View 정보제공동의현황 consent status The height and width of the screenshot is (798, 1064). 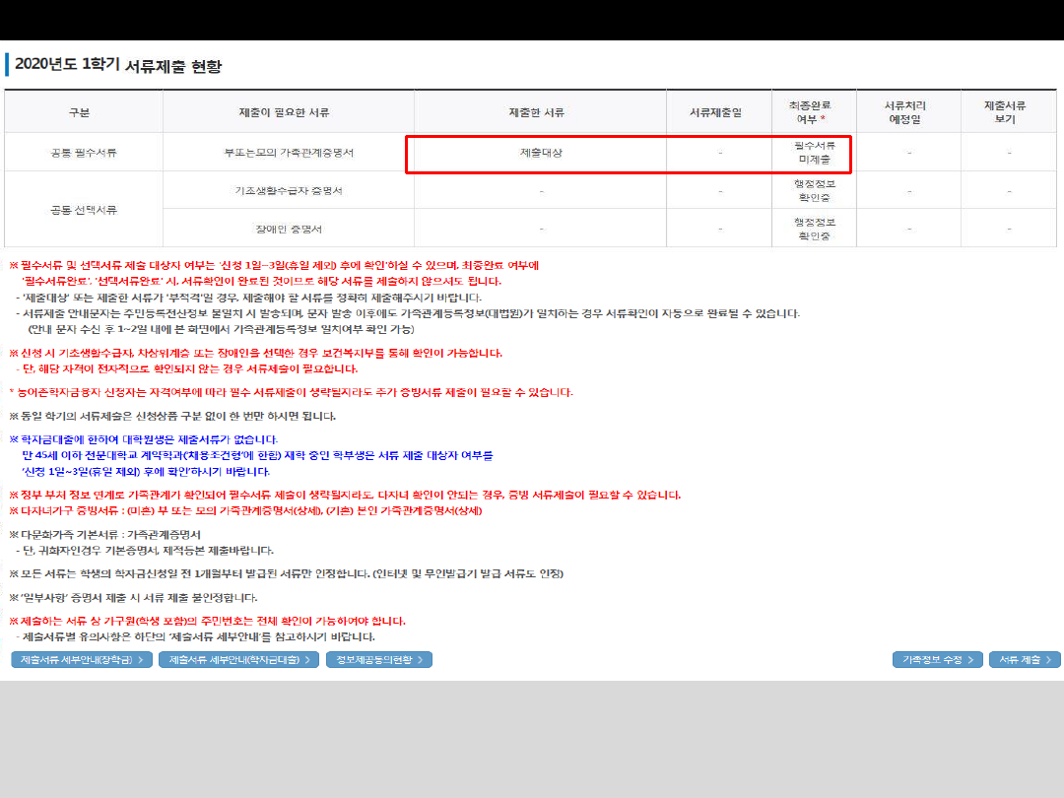coord(378,660)
